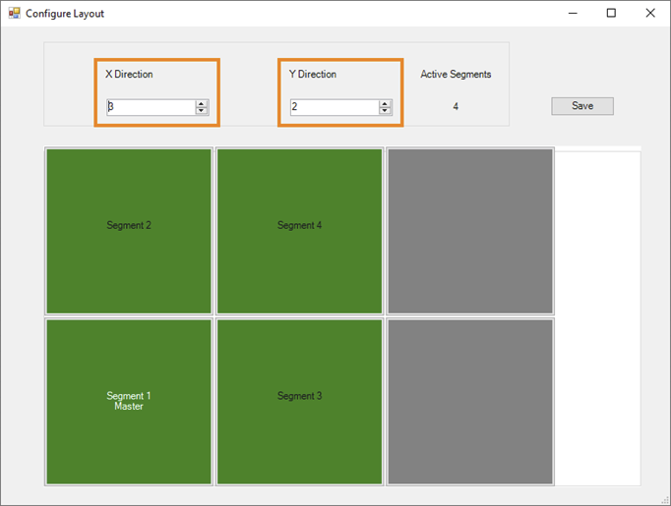
Task: Decrease the X Direction value with down arrow
Action: pos(202,111)
